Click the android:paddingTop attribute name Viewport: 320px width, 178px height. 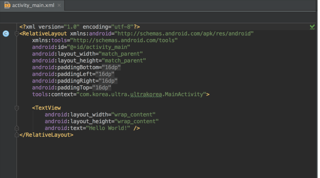[61, 87]
